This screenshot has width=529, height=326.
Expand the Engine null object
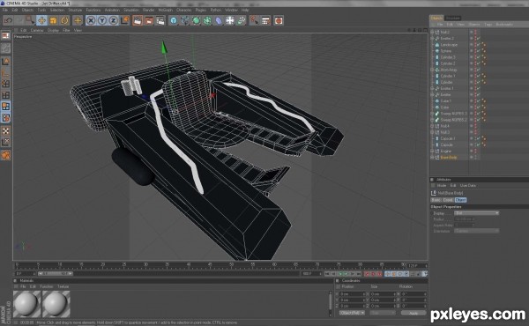tap(433, 151)
